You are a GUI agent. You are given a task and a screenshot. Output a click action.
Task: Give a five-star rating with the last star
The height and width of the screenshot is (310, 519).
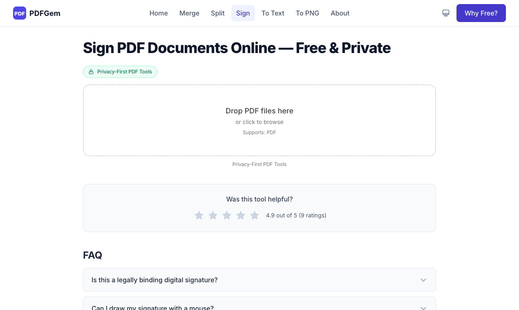click(x=255, y=215)
